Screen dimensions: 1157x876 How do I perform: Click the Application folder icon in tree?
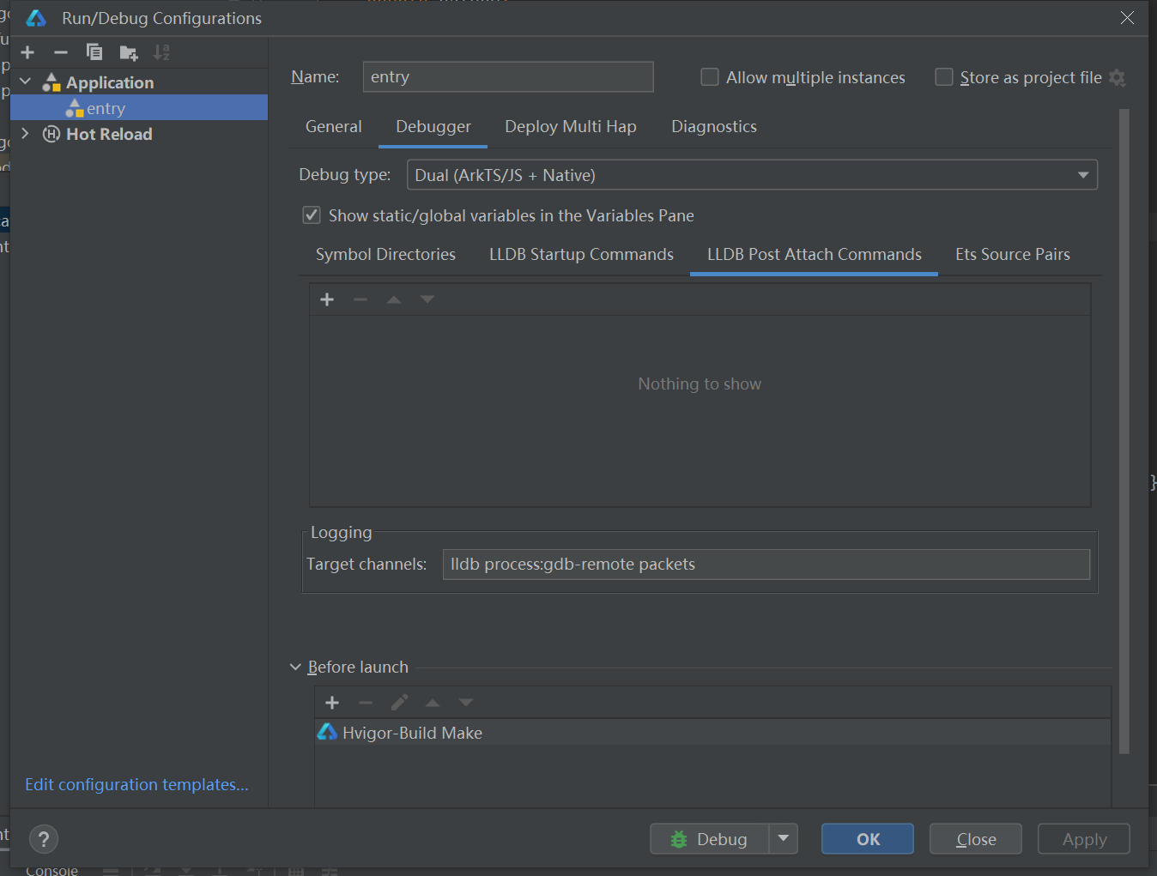pyautogui.click(x=51, y=82)
